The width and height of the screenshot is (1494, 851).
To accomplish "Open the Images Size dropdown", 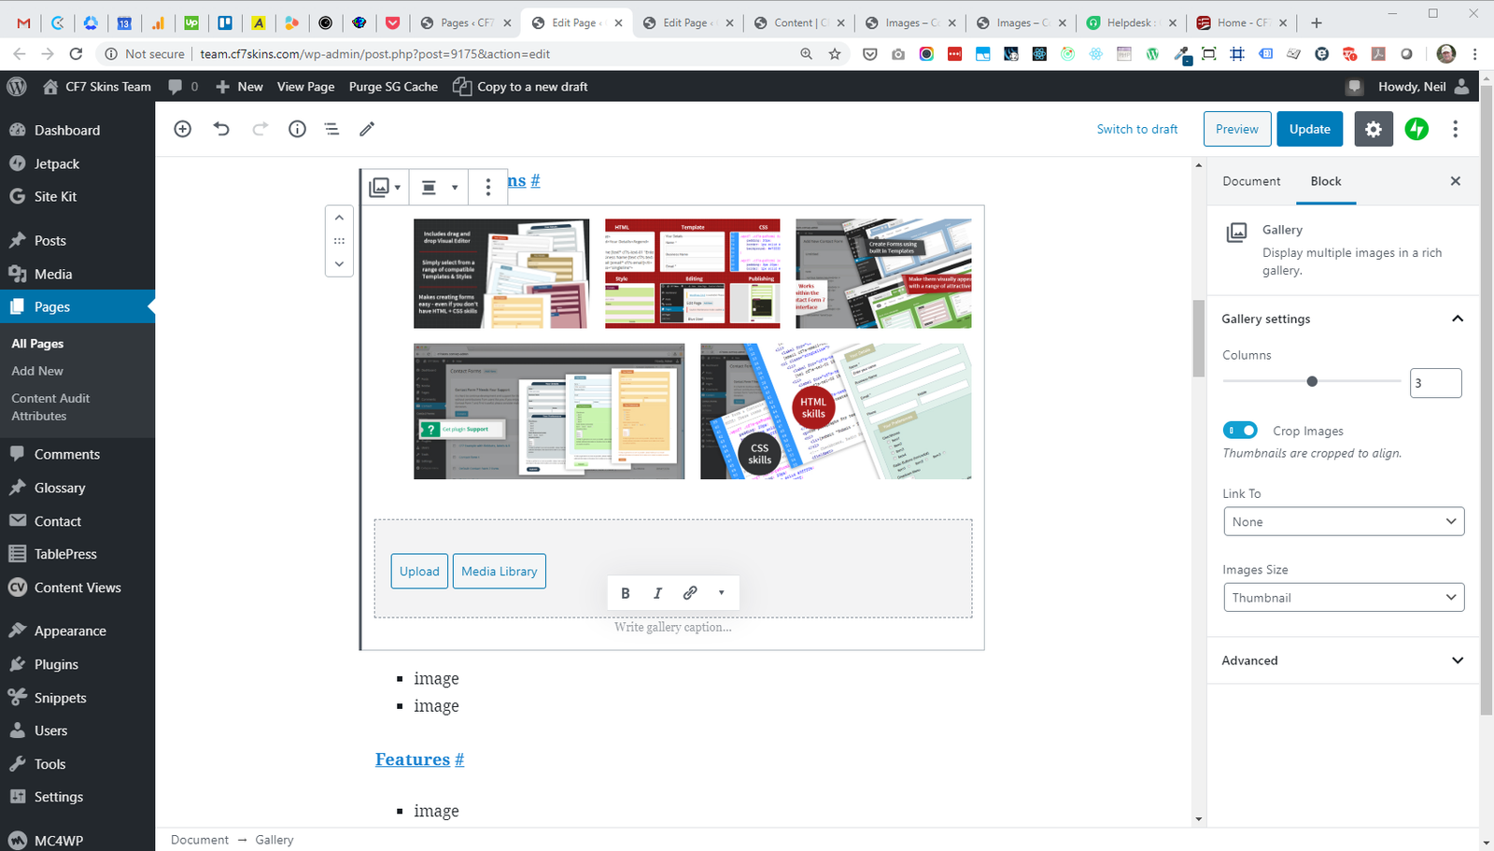I will point(1343,598).
